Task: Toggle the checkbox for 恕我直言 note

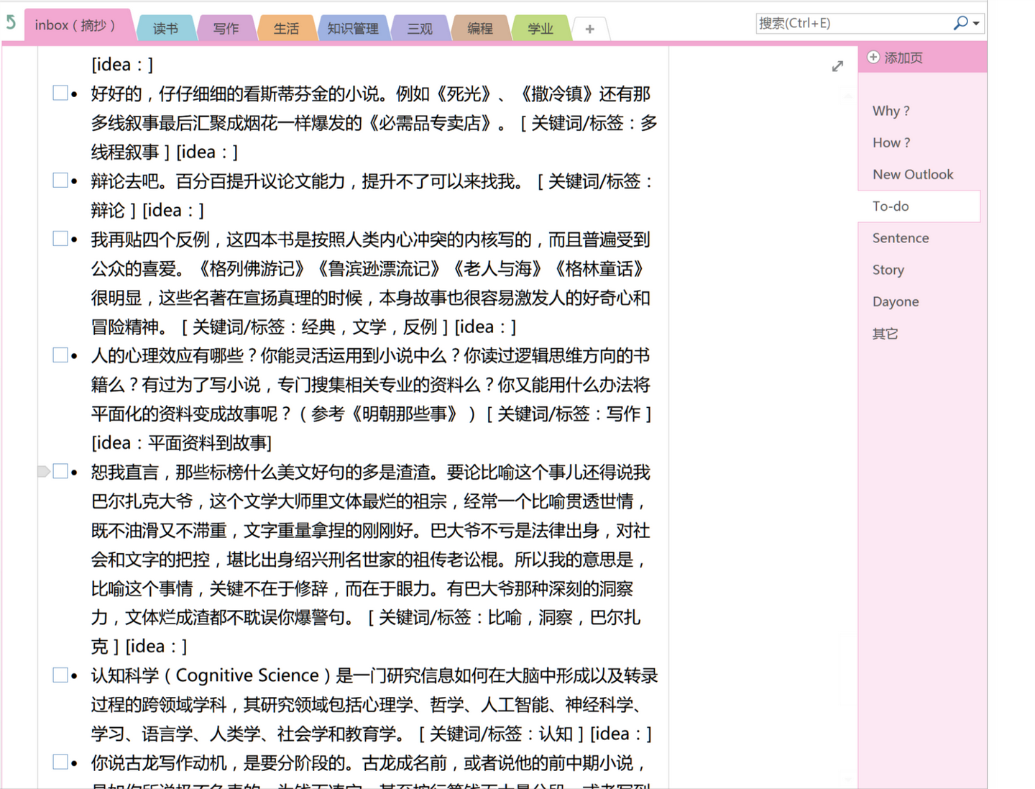Action: tap(60, 471)
